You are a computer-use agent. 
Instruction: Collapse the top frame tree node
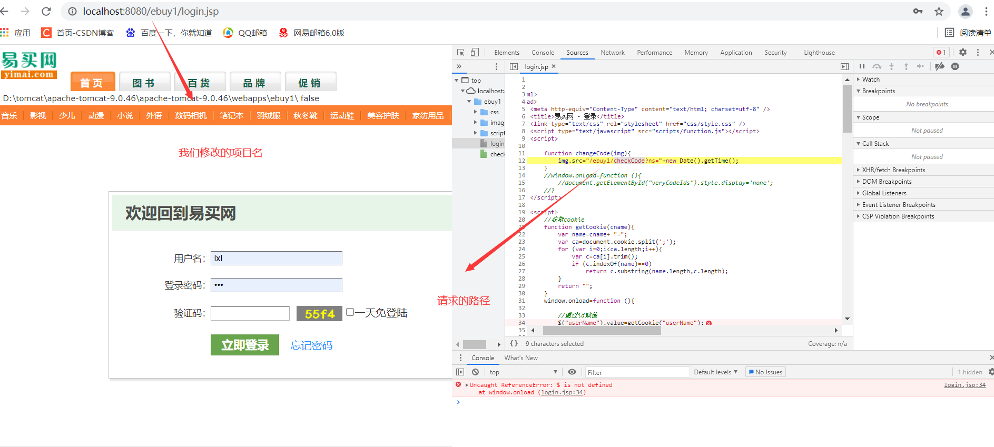coord(457,81)
